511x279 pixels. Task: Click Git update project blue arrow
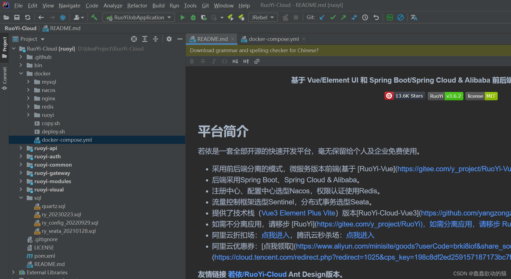pos(322,17)
